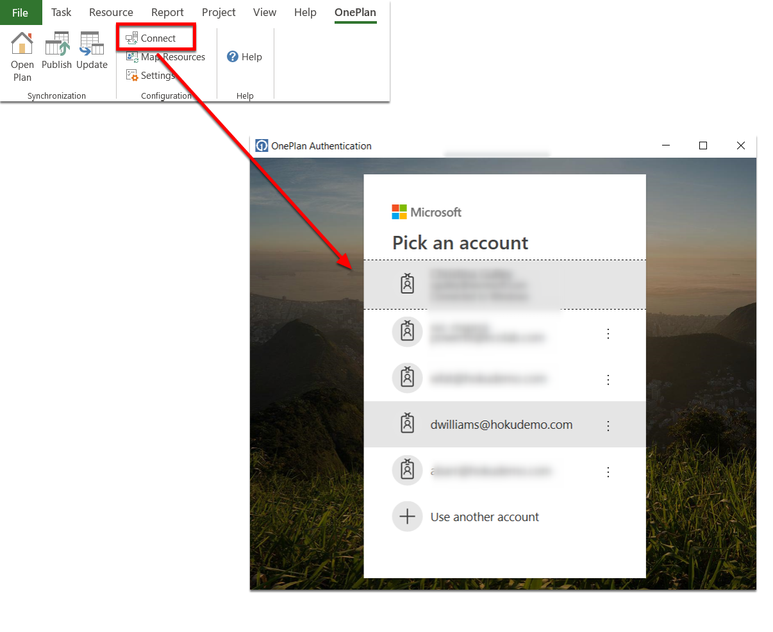
Task: Select the first blurred account at the top
Action: click(x=505, y=285)
